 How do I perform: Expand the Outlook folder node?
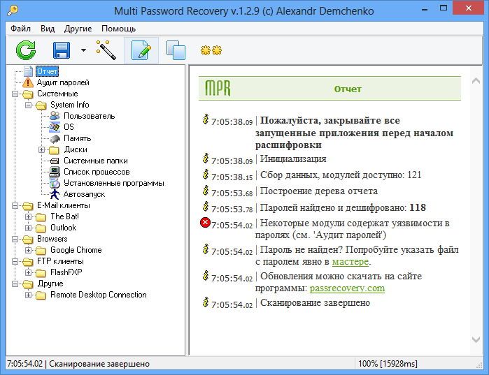click(28, 228)
